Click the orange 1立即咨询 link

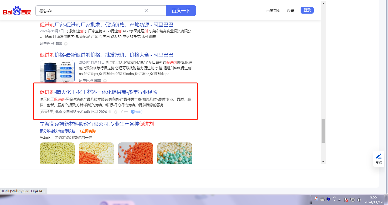click(x=87, y=131)
